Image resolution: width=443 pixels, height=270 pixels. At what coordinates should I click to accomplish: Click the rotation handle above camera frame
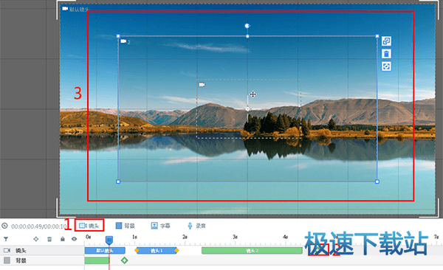click(x=247, y=26)
